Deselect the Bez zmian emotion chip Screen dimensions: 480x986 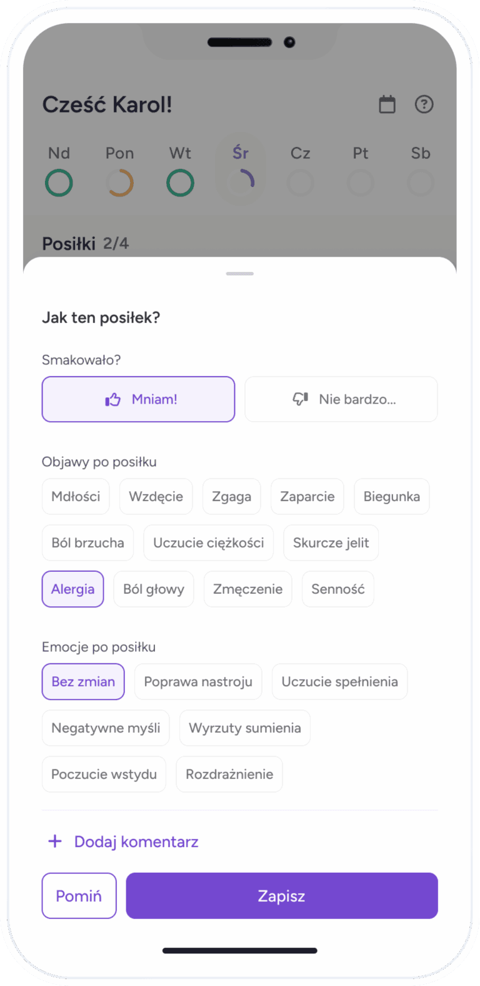[x=83, y=681]
